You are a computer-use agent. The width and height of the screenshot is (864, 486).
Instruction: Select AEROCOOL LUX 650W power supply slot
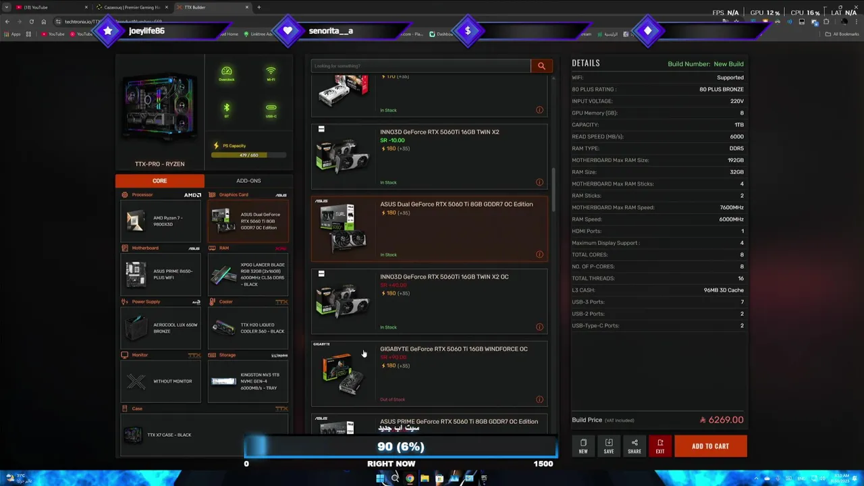[x=161, y=327]
